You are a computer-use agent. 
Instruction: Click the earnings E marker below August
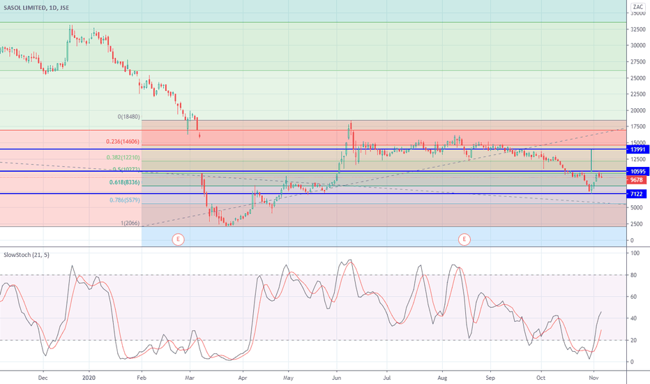point(464,239)
